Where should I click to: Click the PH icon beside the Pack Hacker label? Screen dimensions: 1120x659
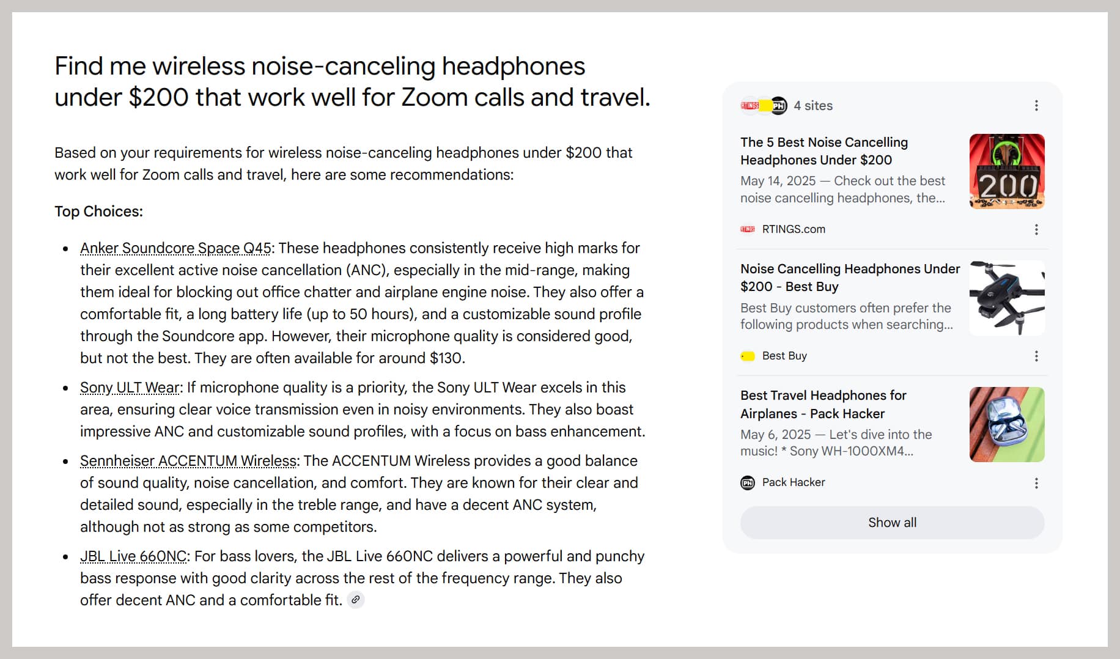click(x=747, y=482)
